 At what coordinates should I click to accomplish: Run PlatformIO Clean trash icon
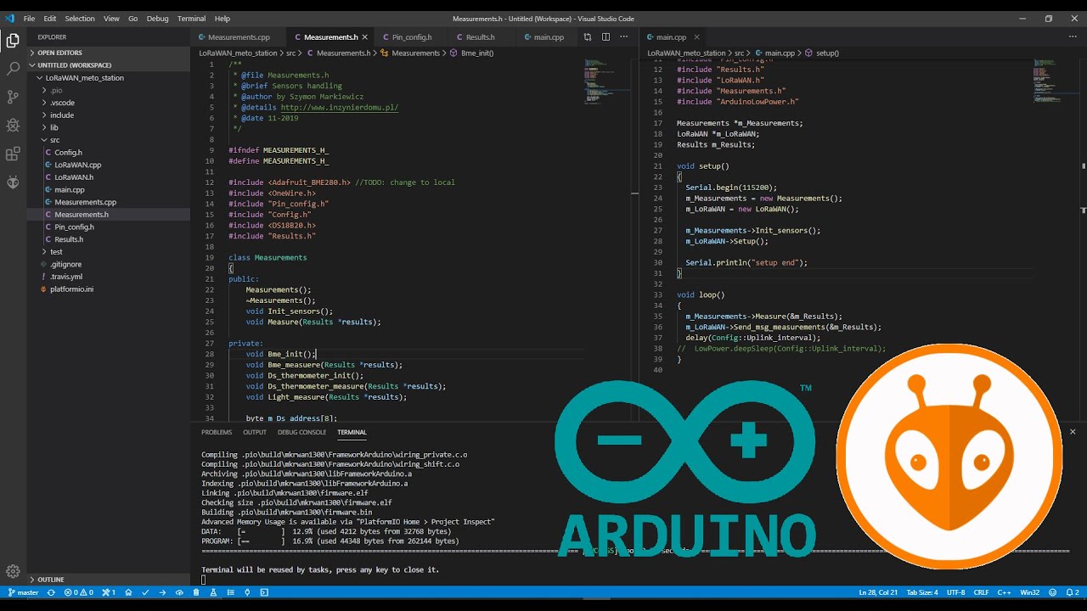pos(196,592)
